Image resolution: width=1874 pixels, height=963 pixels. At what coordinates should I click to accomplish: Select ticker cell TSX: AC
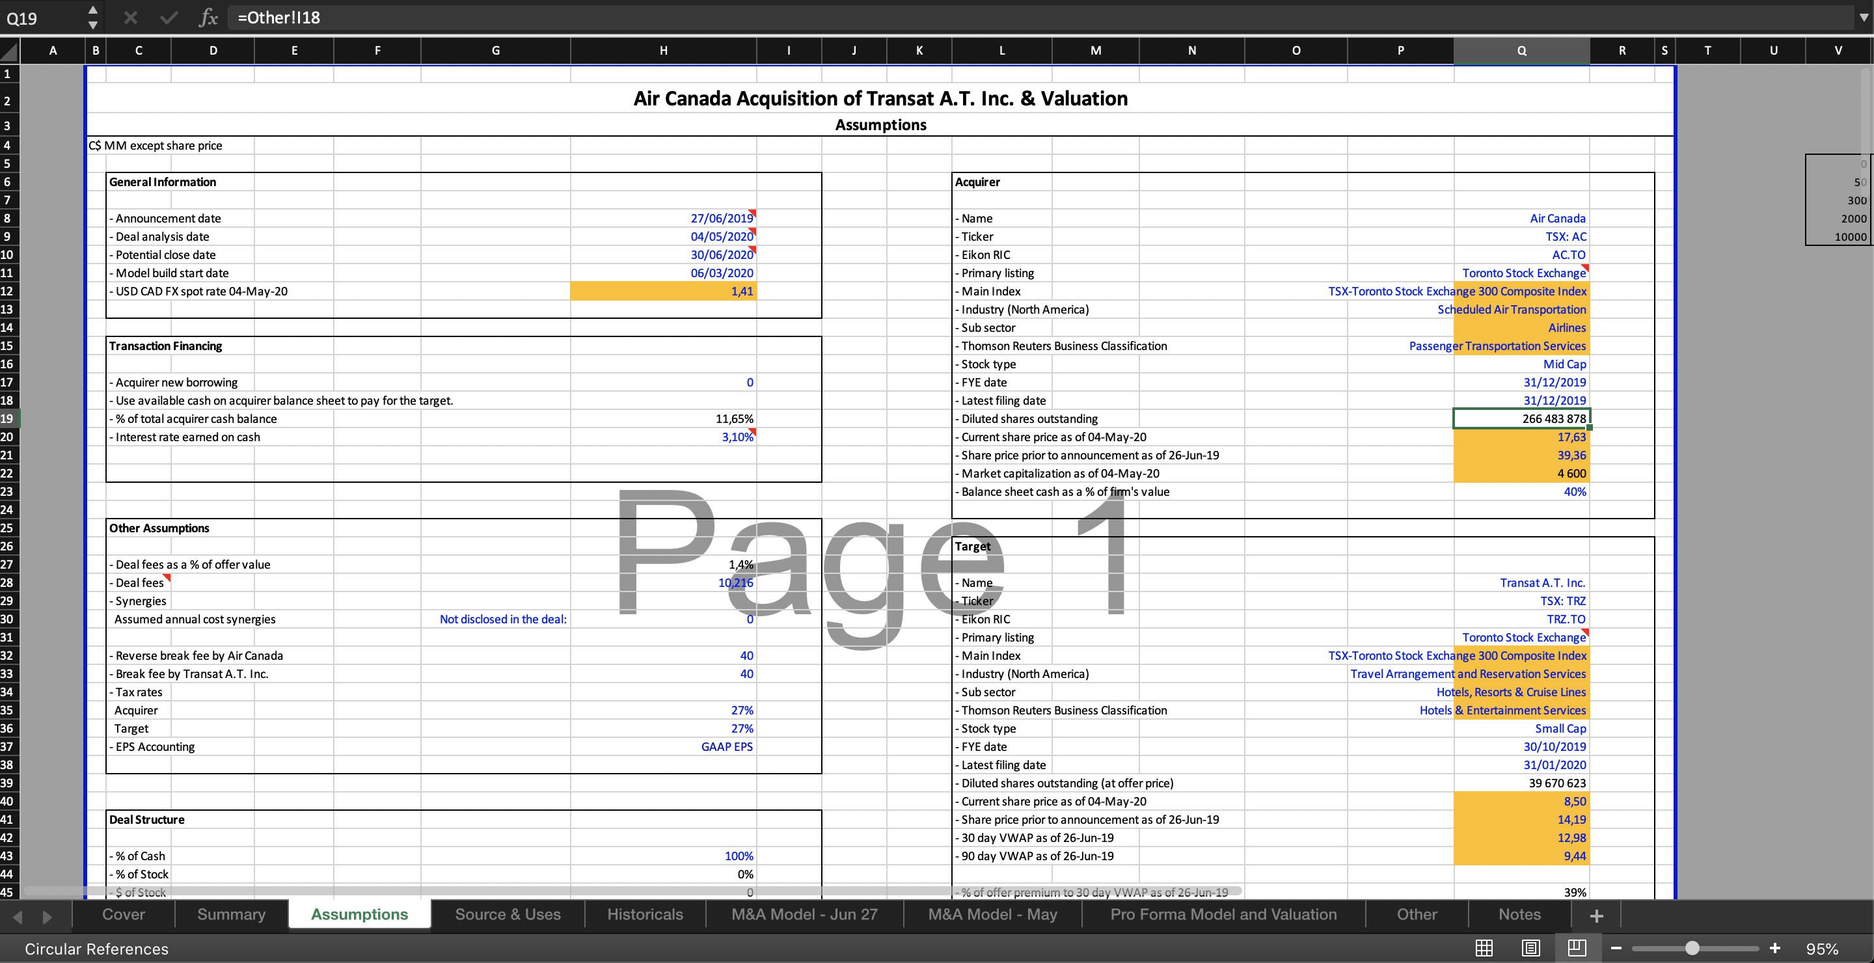click(x=1521, y=236)
